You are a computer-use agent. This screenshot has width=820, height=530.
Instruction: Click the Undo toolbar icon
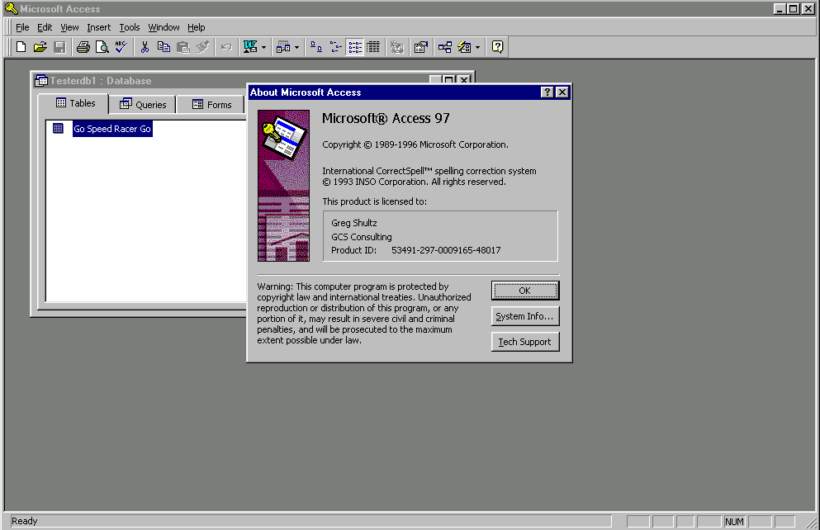point(226,47)
